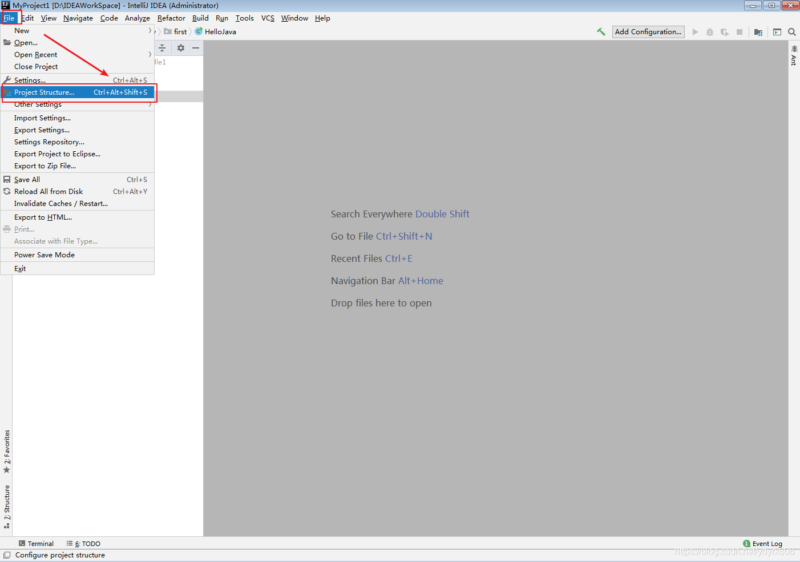Hide the project panel with minus icon
800x562 pixels.
(196, 48)
